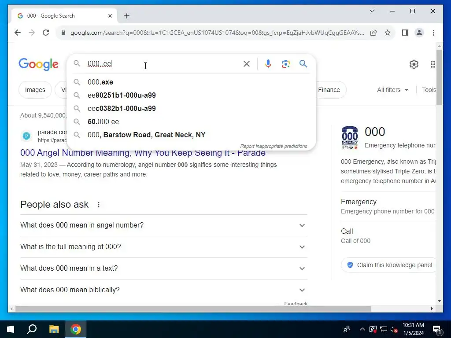Click the Call heading in panel
The height and width of the screenshot is (338, 451).
point(347,231)
